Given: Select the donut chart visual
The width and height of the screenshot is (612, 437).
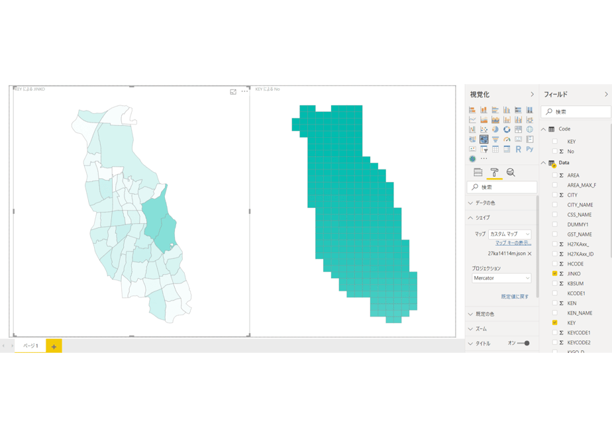Looking at the screenshot, I should tap(507, 130).
